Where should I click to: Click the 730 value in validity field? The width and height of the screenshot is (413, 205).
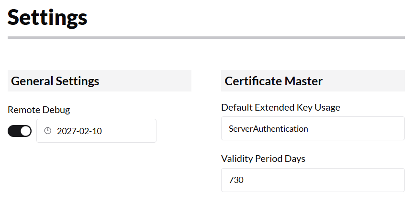pos(236,180)
